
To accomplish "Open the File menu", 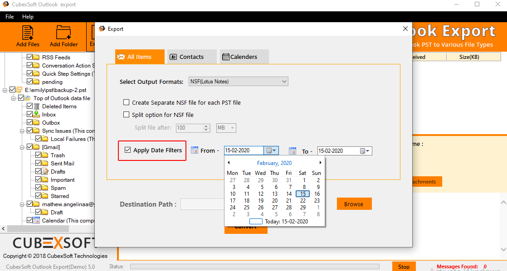I will [x=10, y=17].
